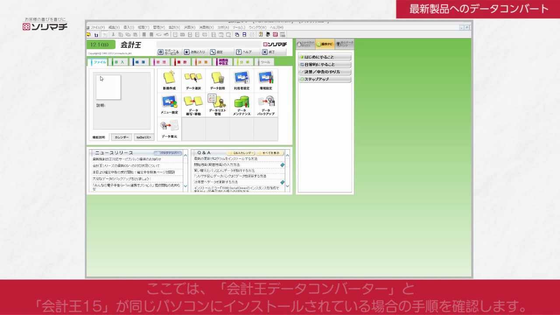This screenshot has width=560, height=315.
Task: Open the ウィンドウ(W) menu
Action: coord(258,27)
